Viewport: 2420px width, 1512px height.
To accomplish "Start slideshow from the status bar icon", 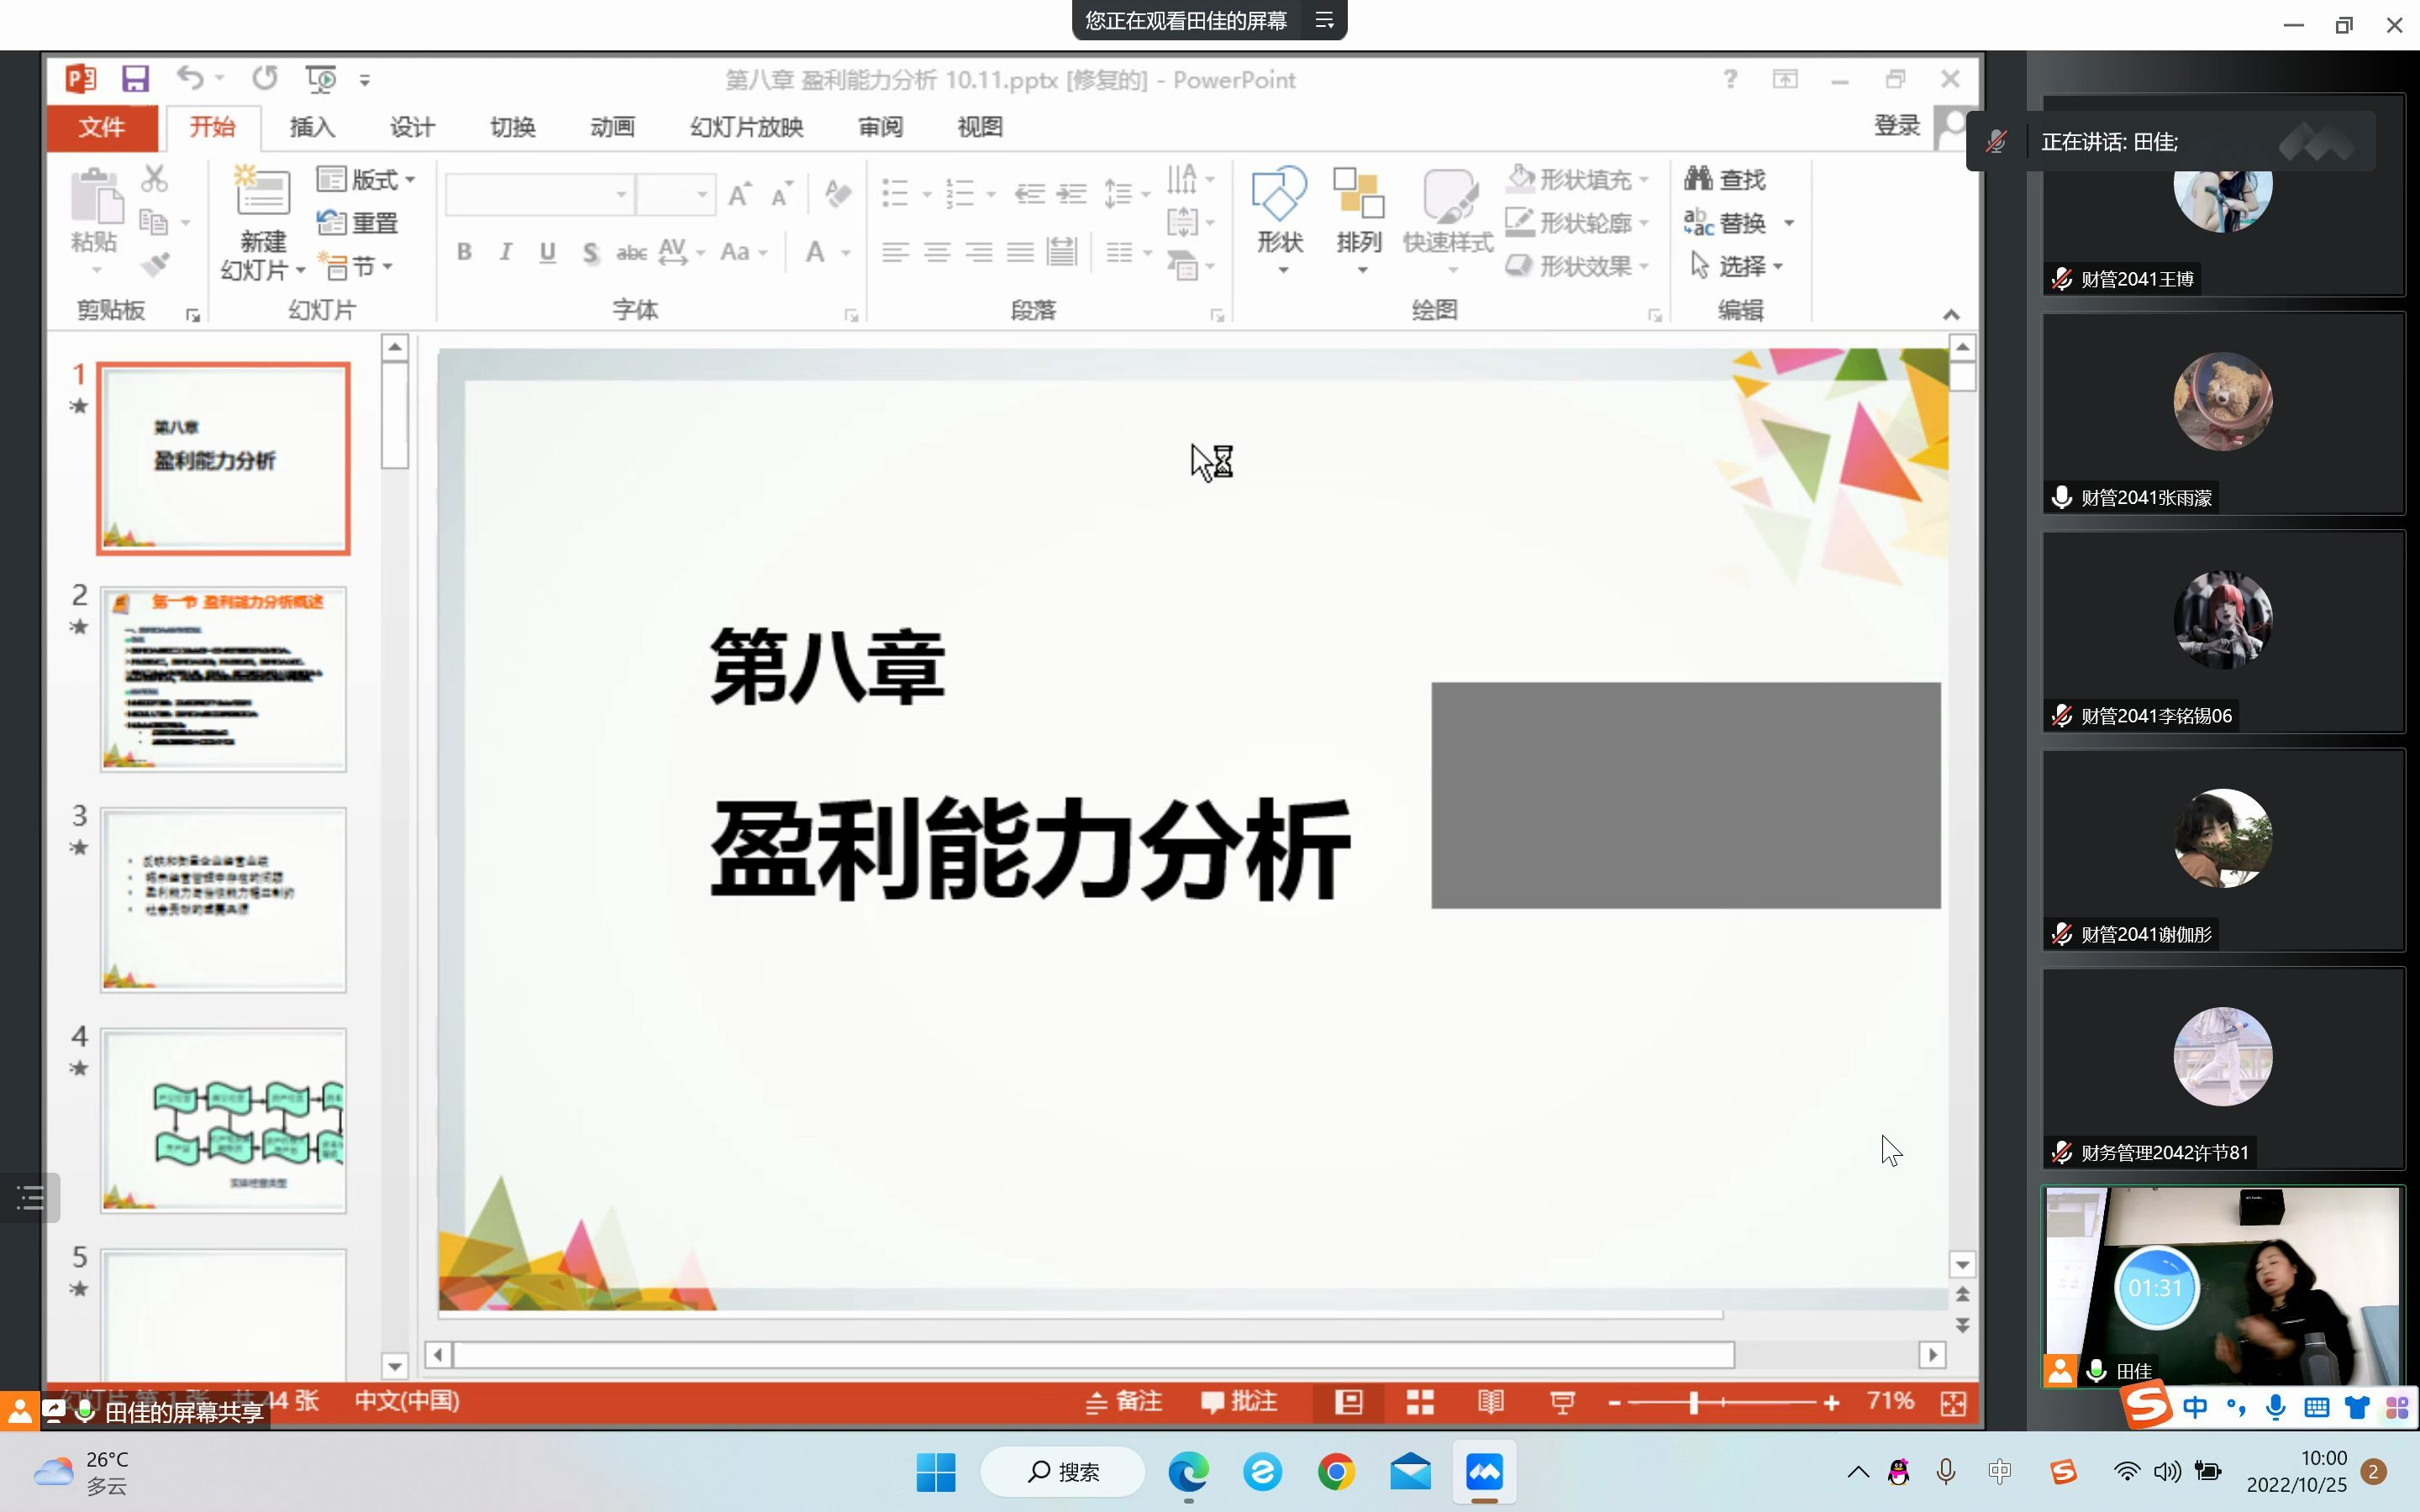I will click(1562, 1402).
